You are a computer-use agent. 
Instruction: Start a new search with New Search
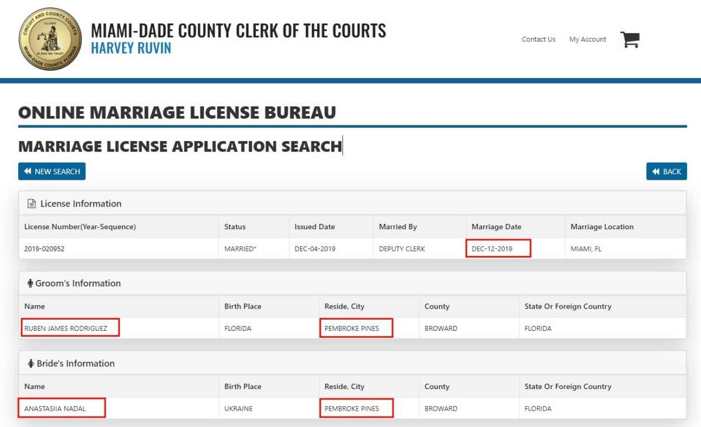[x=52, y=171]
